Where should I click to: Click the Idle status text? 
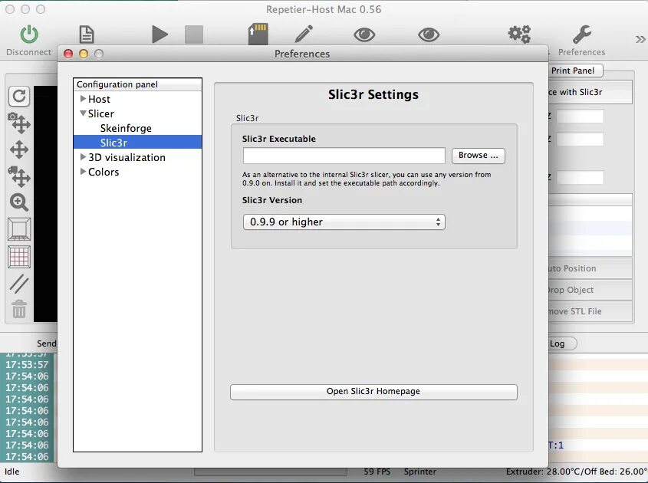[x=12, y=472]
